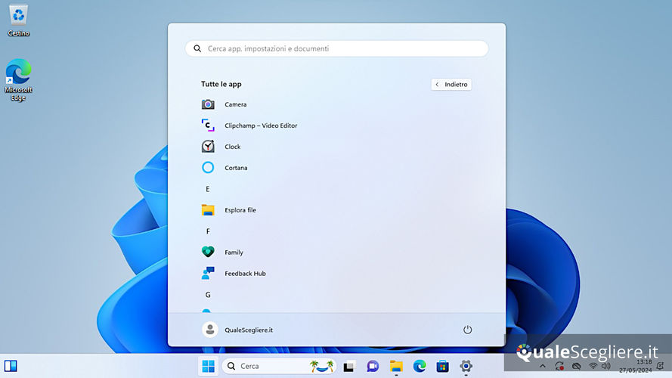This screenshot has height=378, width=672.
Task: Open the QualeScegliere.it user account menu
Action: [x=238, y=330]
